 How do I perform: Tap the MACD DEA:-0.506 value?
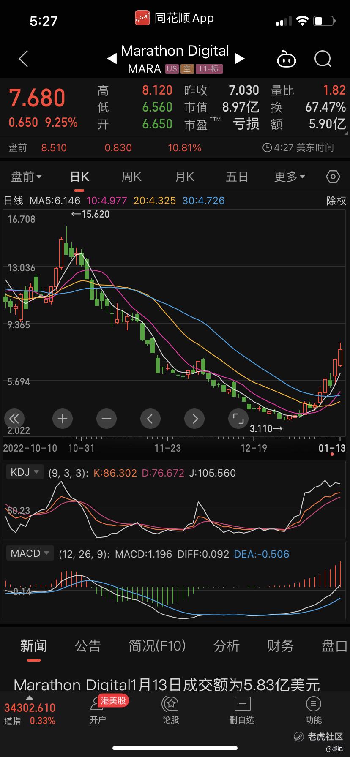(x=262, y=554)
